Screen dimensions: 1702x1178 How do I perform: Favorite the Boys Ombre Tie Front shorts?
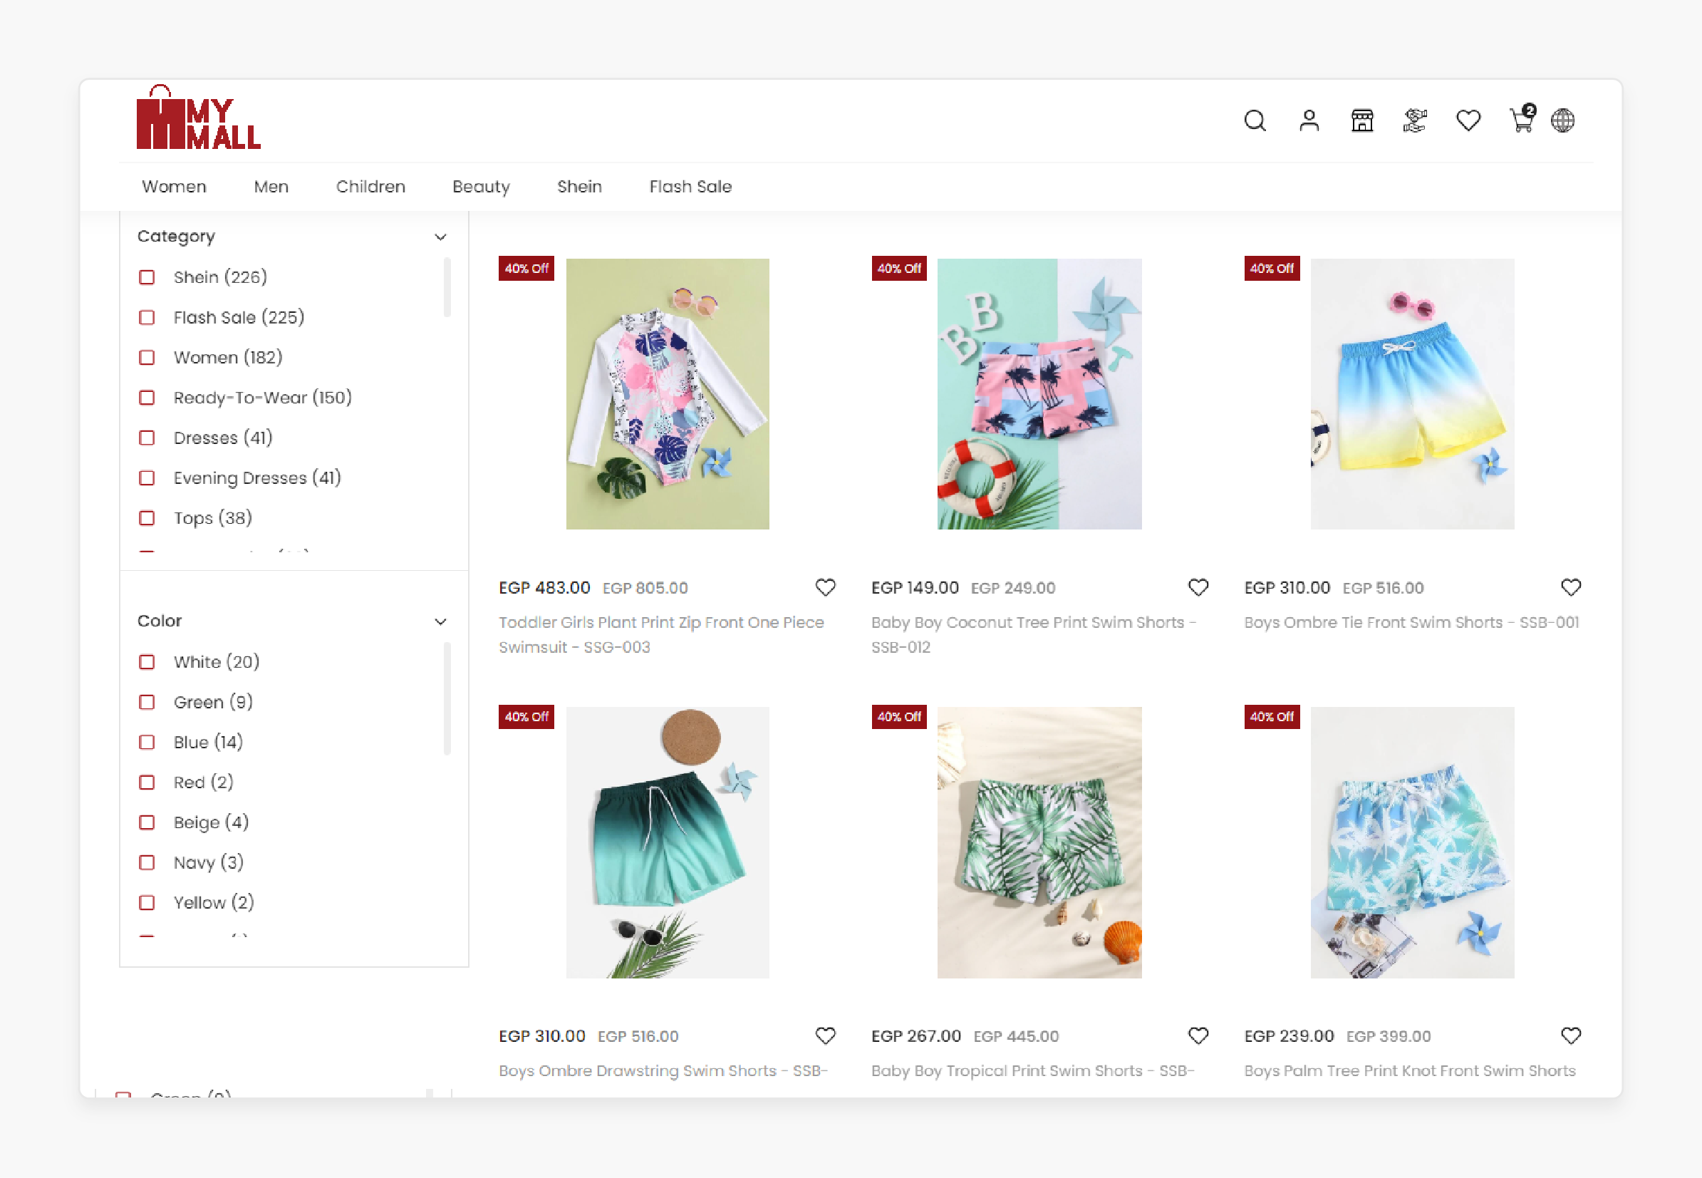[1572, 587]
